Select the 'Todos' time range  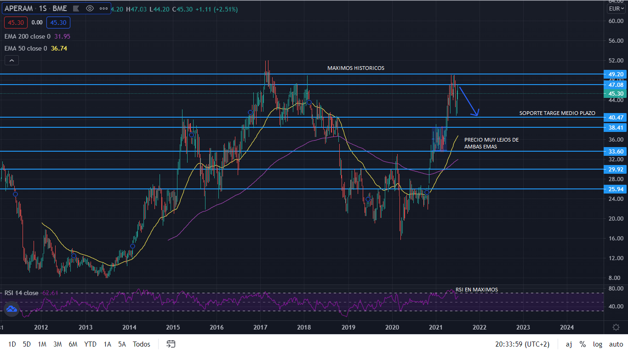tap(141, 344)
